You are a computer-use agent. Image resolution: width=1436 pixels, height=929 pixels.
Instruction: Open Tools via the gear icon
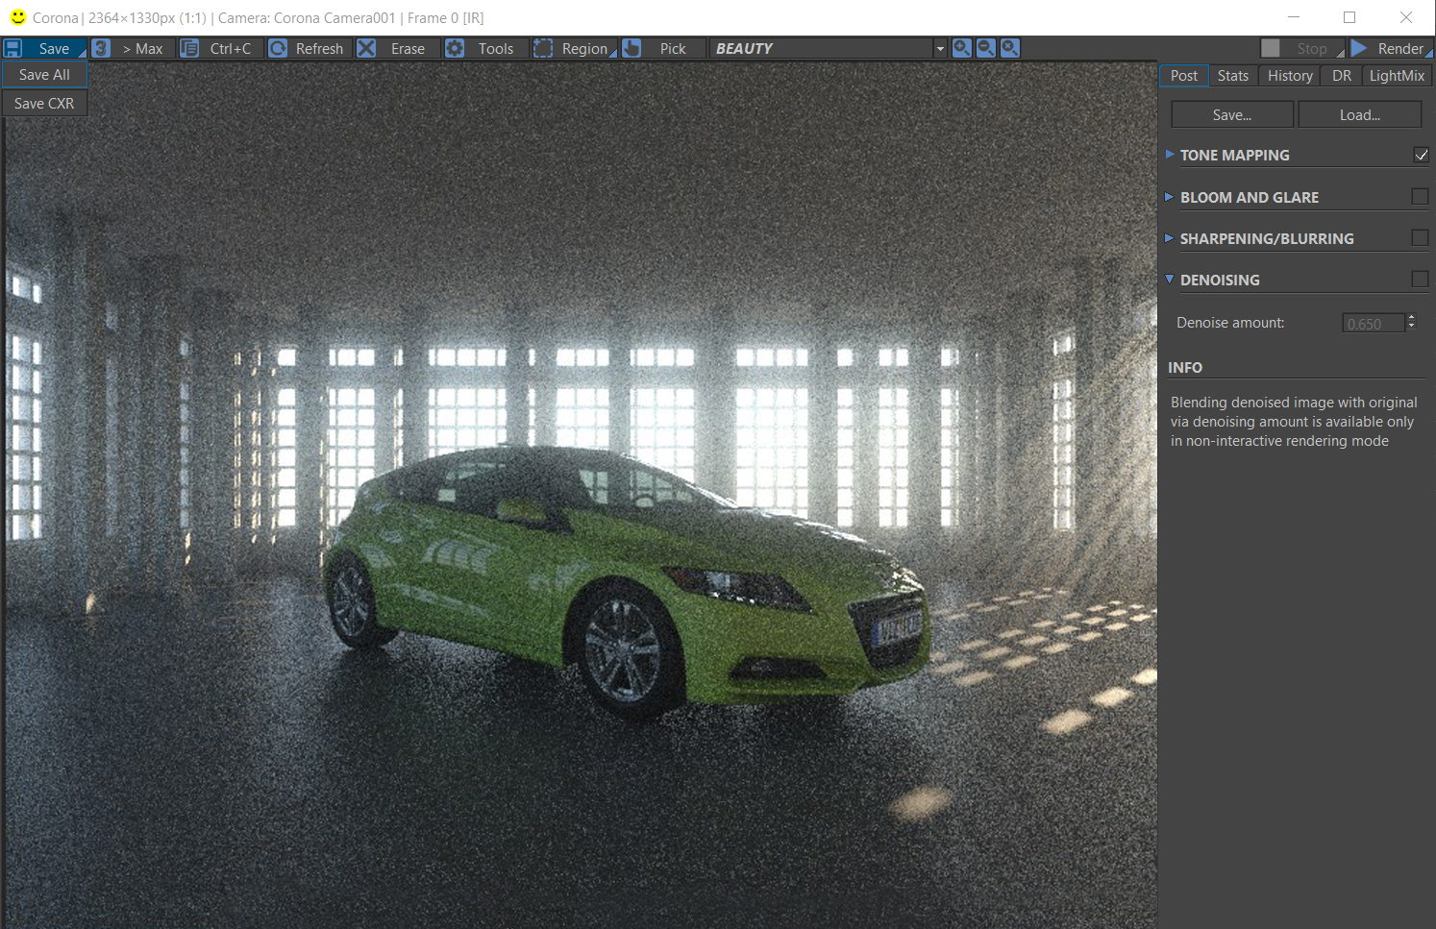[x=455, y=48]
